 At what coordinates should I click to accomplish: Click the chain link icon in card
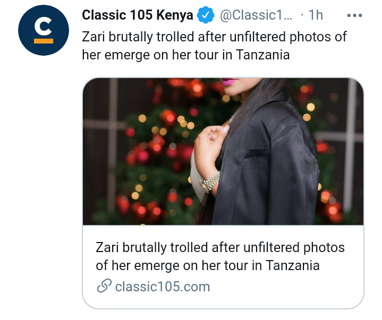(x=104, y=286)
